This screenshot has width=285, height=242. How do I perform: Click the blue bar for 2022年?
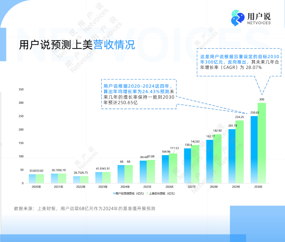(x=77, y=180)
